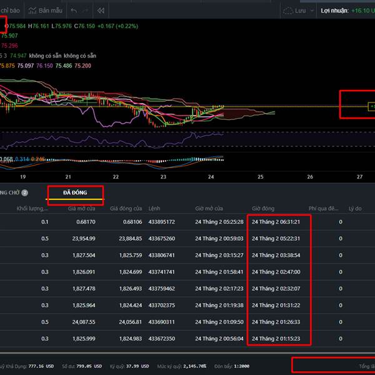Screen dimensions: 375x375
Task: Click Đòn bẩy 1:2000 leverage
Action: pyautogui.click(x=232, y=366)
